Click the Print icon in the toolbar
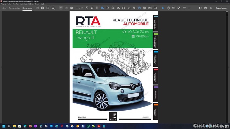 (x=43, y=8)
